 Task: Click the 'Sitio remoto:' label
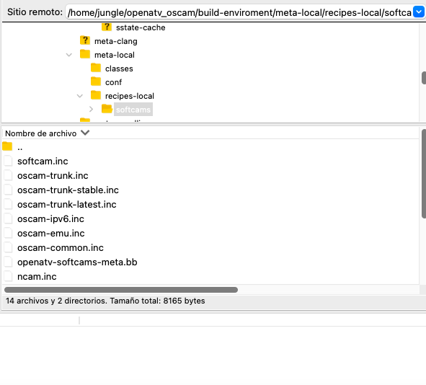tap(35, 12)
